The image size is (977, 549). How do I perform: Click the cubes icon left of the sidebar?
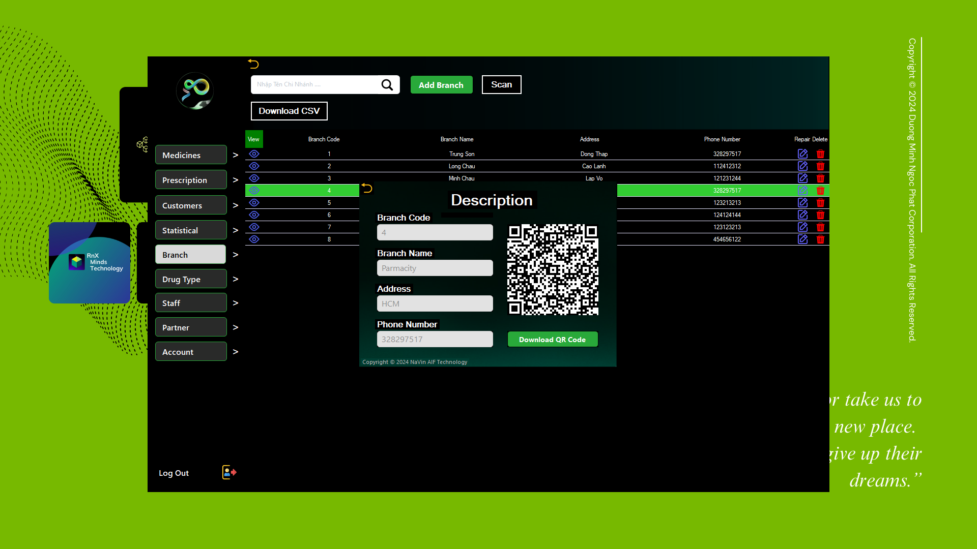click(x=142, y=144)
